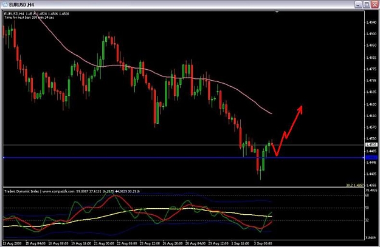Click indicator level label 32

pos(367,220)
